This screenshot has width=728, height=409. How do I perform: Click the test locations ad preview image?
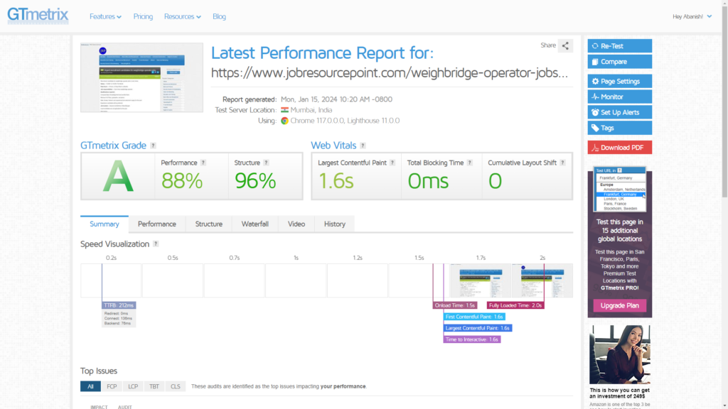620,189
